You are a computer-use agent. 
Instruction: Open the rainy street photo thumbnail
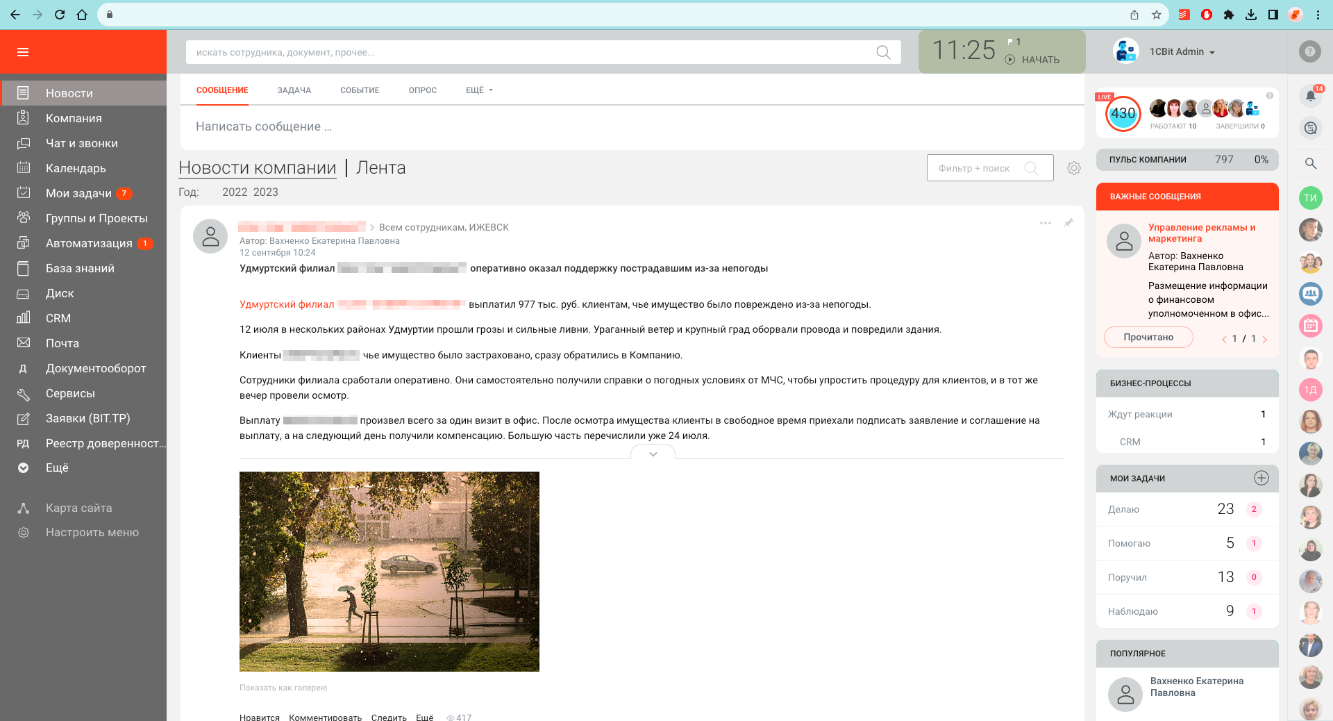389,572
